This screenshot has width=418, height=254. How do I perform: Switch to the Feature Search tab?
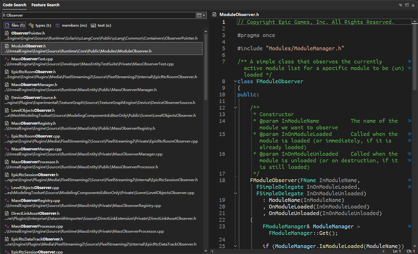45,5
